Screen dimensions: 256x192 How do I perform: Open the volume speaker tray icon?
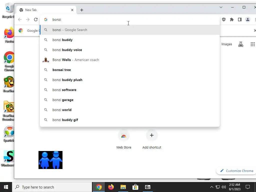(224, 187)
